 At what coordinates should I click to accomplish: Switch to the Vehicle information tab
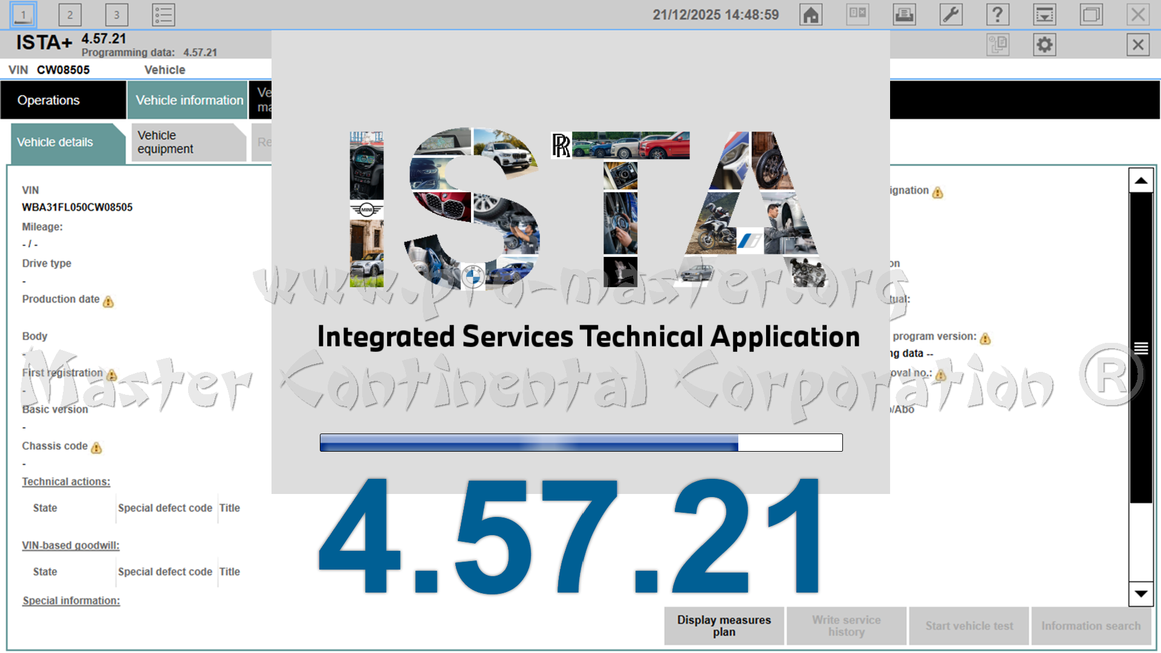187,100
